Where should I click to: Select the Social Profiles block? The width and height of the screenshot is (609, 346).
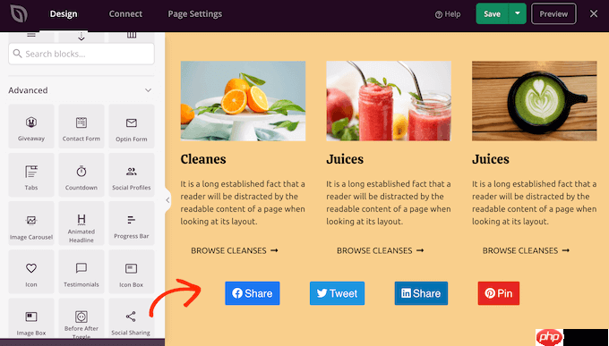132,175
